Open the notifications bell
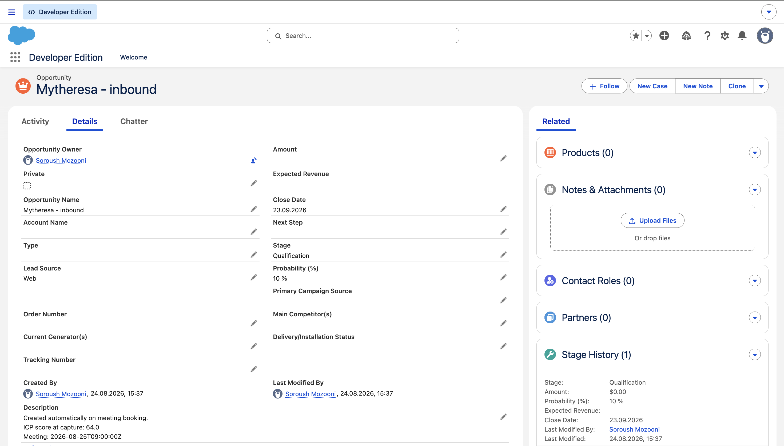The width and height of the screenshot is (784, 446). click(x=742, y=35)
